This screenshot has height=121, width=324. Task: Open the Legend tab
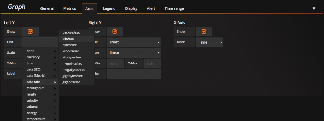(109, 8)
